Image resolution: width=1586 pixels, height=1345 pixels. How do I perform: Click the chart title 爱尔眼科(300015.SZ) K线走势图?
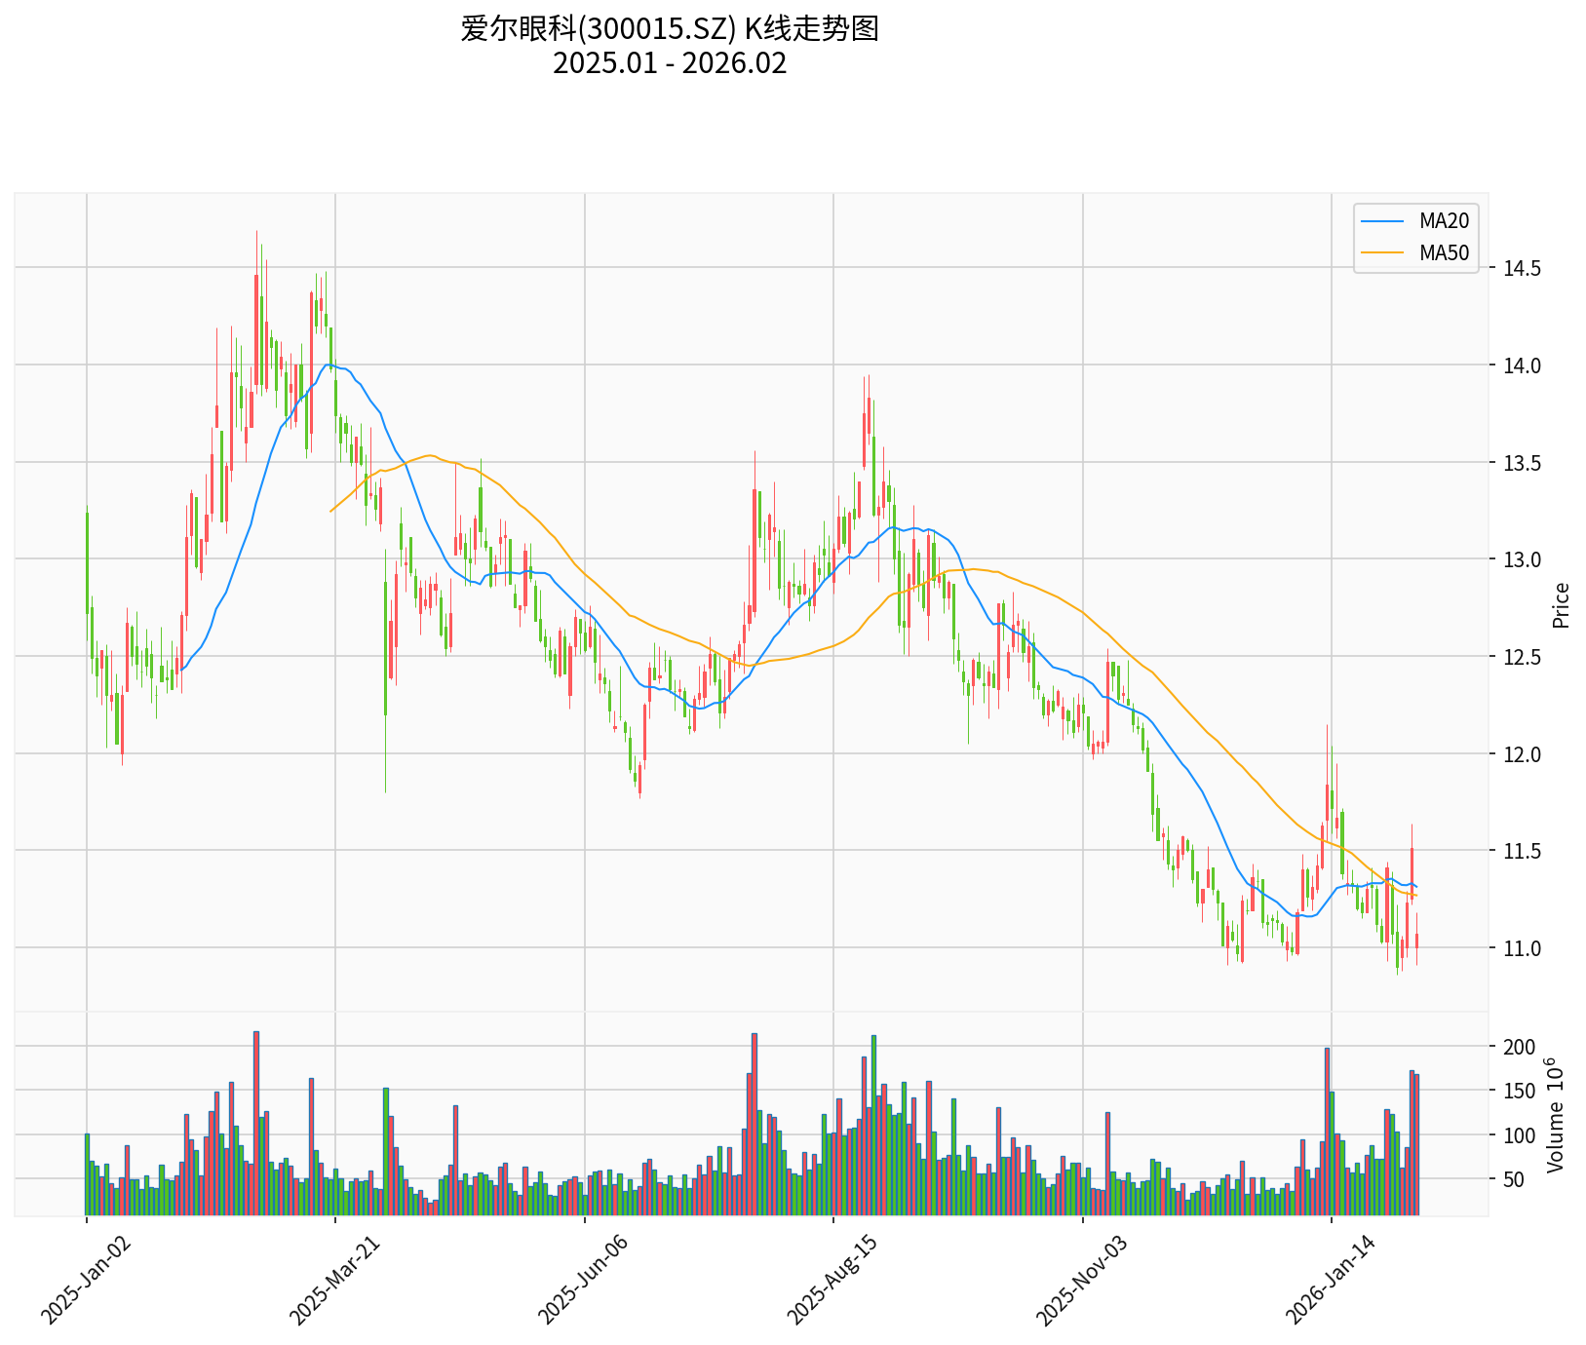670,29
